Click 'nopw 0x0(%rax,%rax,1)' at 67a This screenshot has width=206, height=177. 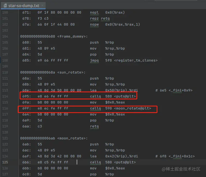[115, 25]
